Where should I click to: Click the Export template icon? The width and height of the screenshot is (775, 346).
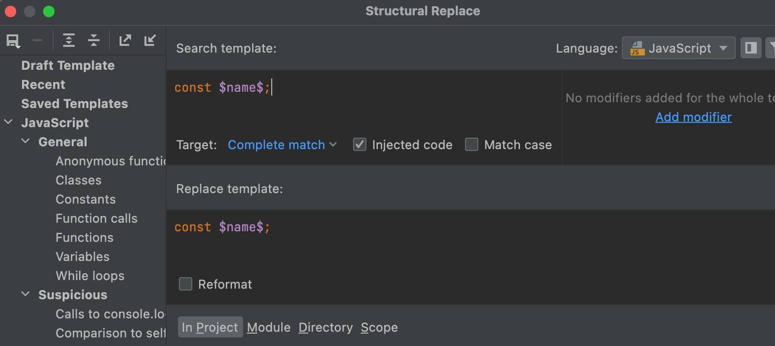(x=125, y=40)
